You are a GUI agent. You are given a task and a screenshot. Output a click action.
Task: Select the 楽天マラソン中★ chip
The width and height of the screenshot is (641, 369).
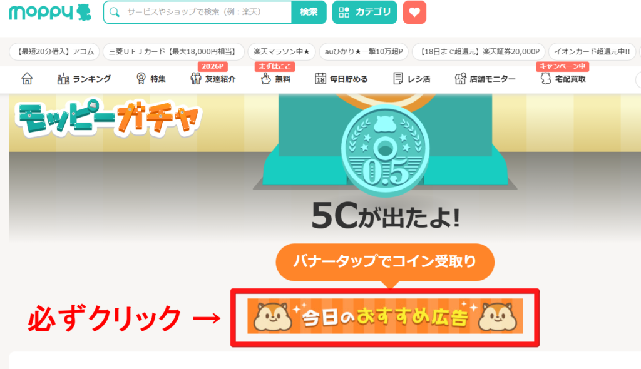click(282, 51)
